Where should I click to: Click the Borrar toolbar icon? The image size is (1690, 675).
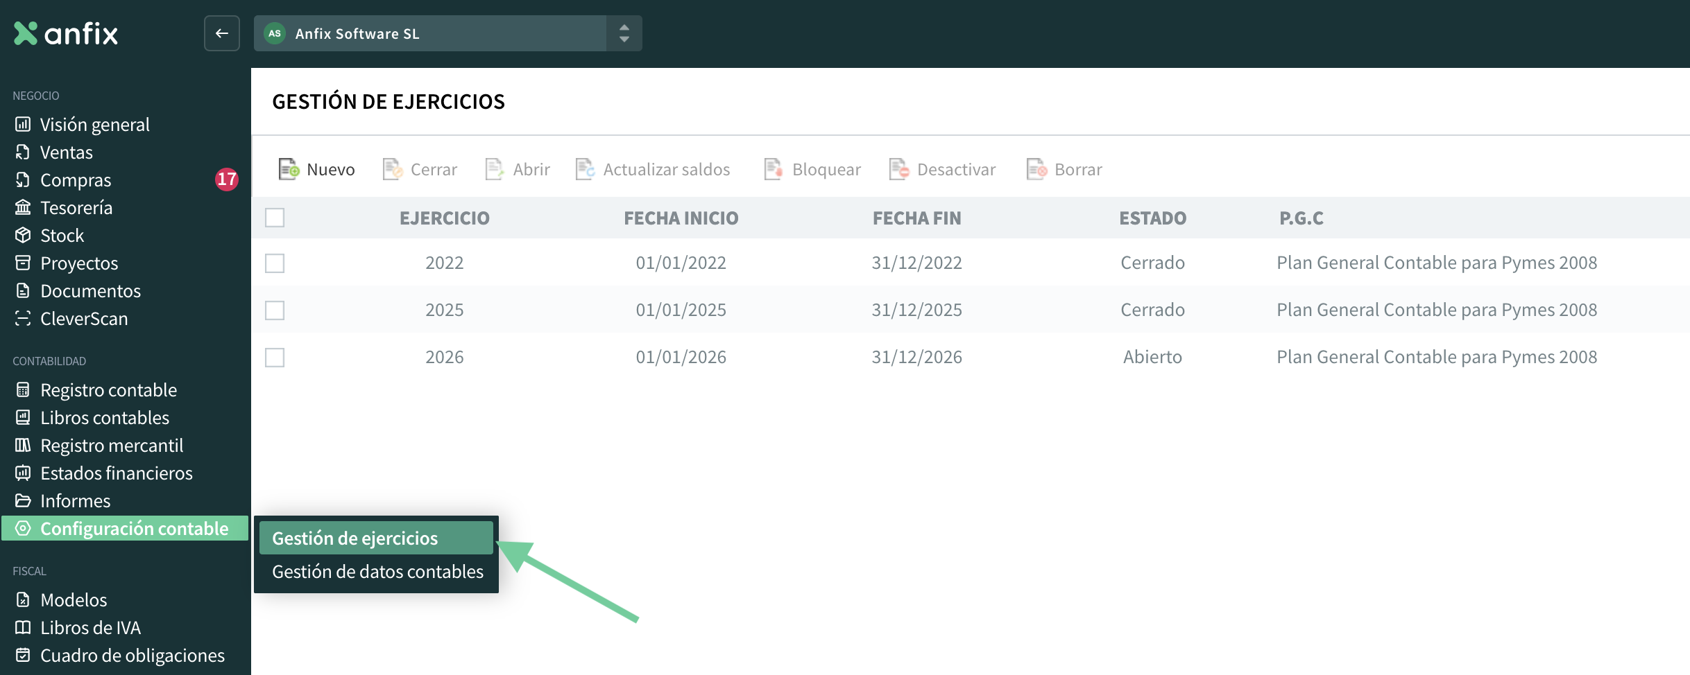pyautogui.click(x=1036, y=169)
